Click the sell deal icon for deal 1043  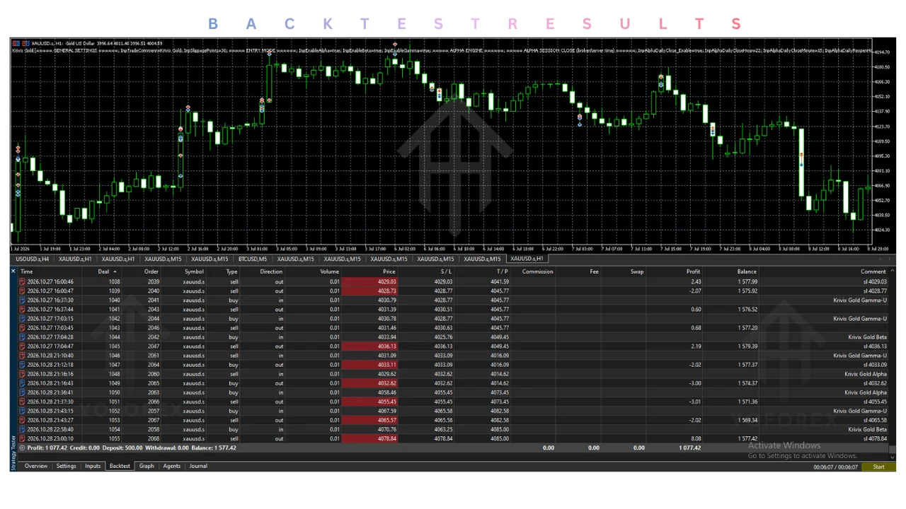click(x=22, y=327)
